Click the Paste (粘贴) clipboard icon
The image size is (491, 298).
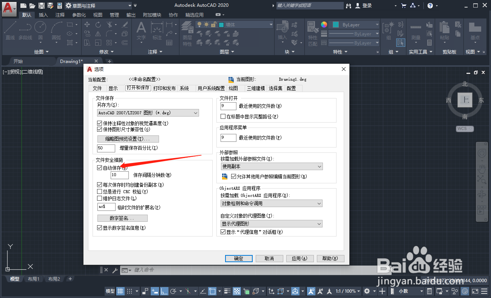(445, 31)
